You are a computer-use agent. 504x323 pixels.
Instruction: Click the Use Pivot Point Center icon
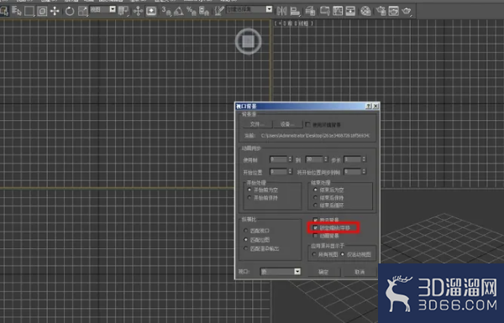(x=123, y=11)
